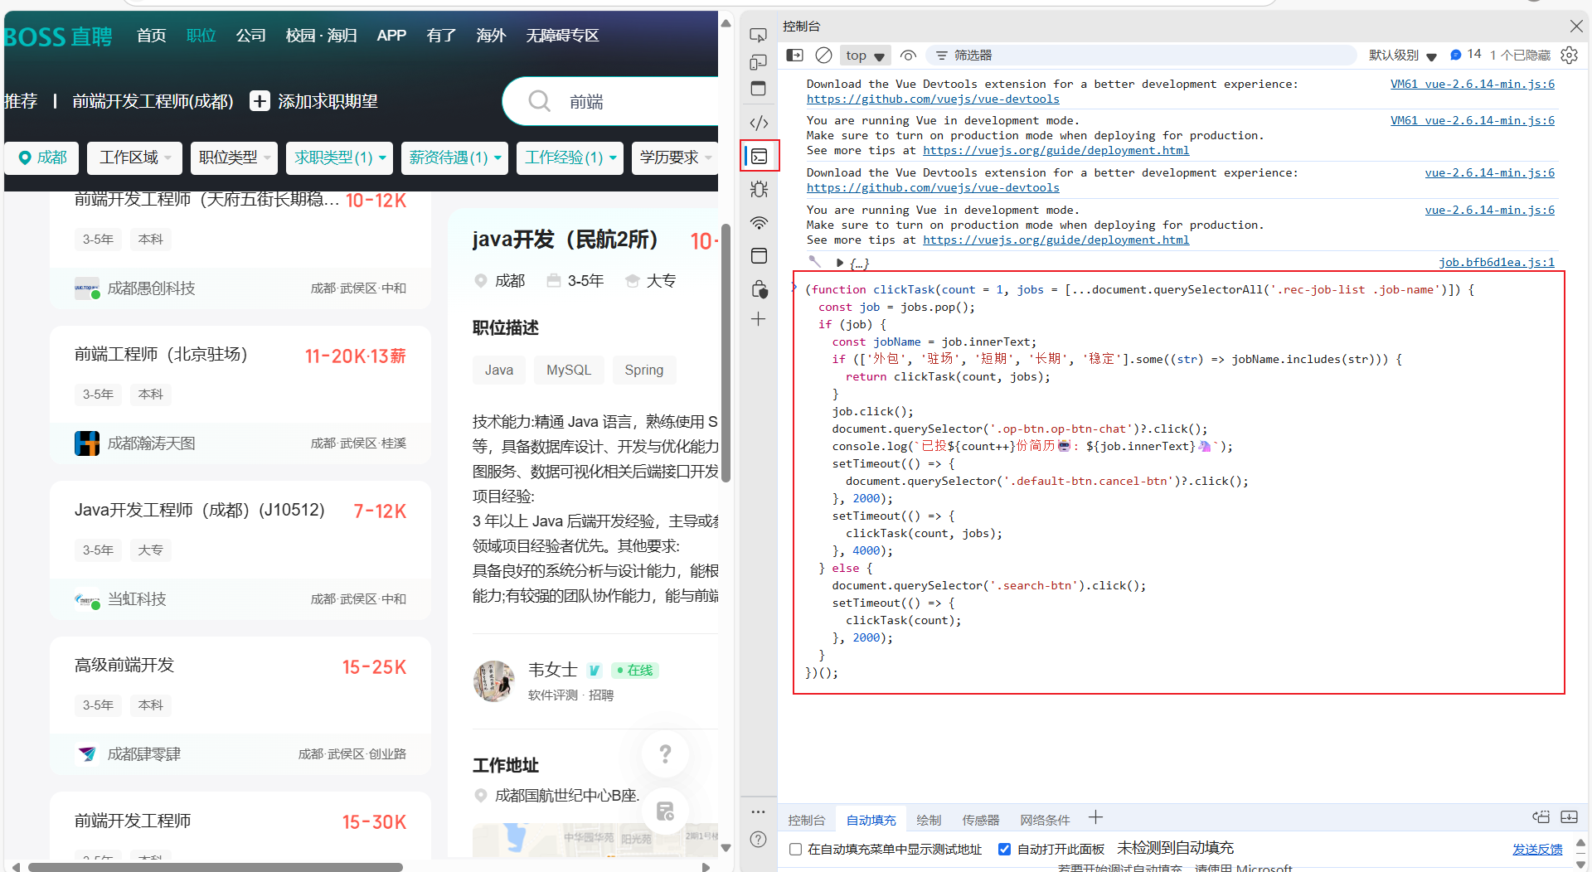
Task: Click the 成都 location pin filter
Action: 42,157
